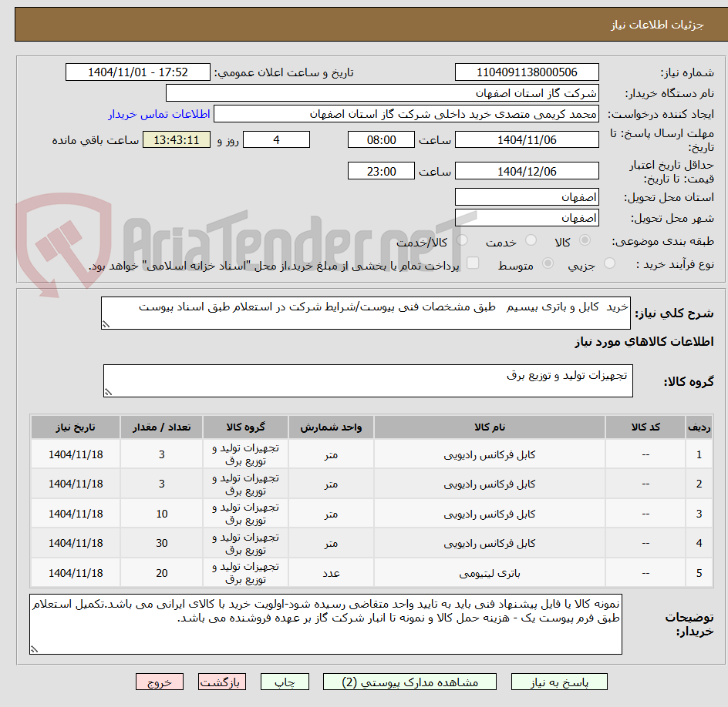Click the چاپ button to print
The height and width of the screenshot is (707, 728).
tap(285, 682)
